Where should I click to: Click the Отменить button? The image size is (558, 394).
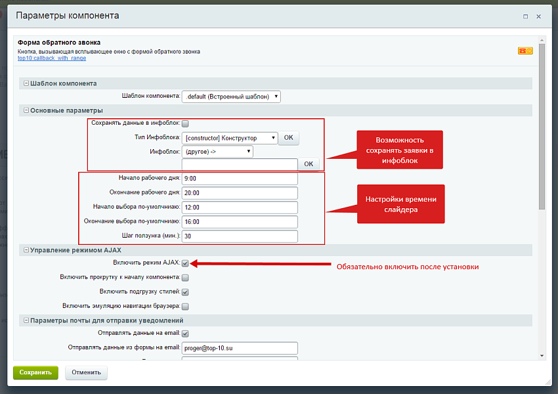[x=86, y=372]
